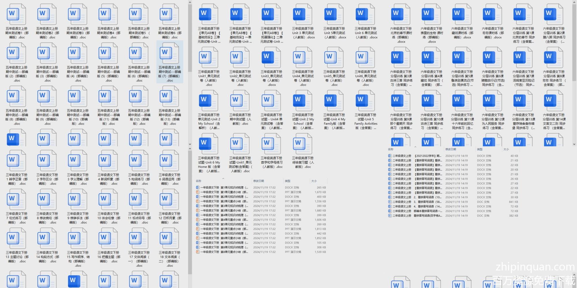Click 名称 column header in 二年级语文上册 list
The width and height of the screenshot is (577, 288).
point(391,149)
